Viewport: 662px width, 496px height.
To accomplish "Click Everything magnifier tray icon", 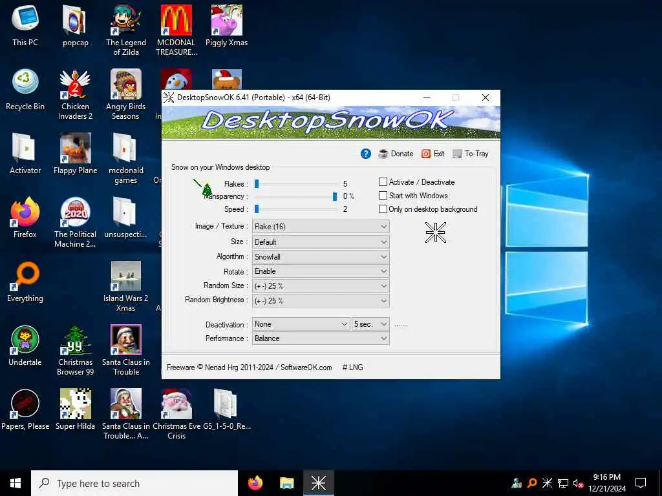I will click(532, 483).
